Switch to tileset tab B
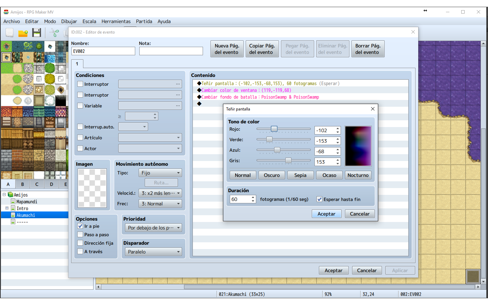Viewport: 488px width, 305px height. tap(22, 184)
